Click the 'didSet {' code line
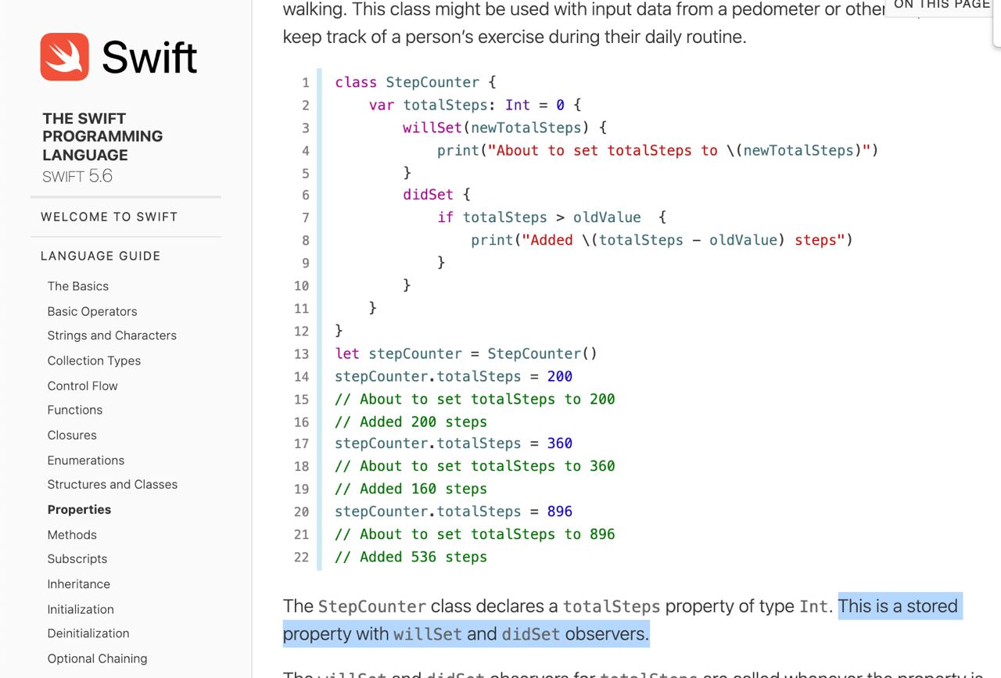This screenshot has width=1001, height=678. pyautogui.click(x=436, y=195)
